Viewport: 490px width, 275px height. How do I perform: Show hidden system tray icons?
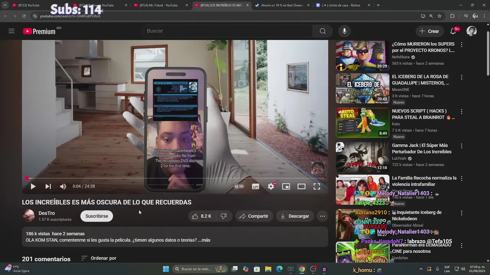(421, 269)
